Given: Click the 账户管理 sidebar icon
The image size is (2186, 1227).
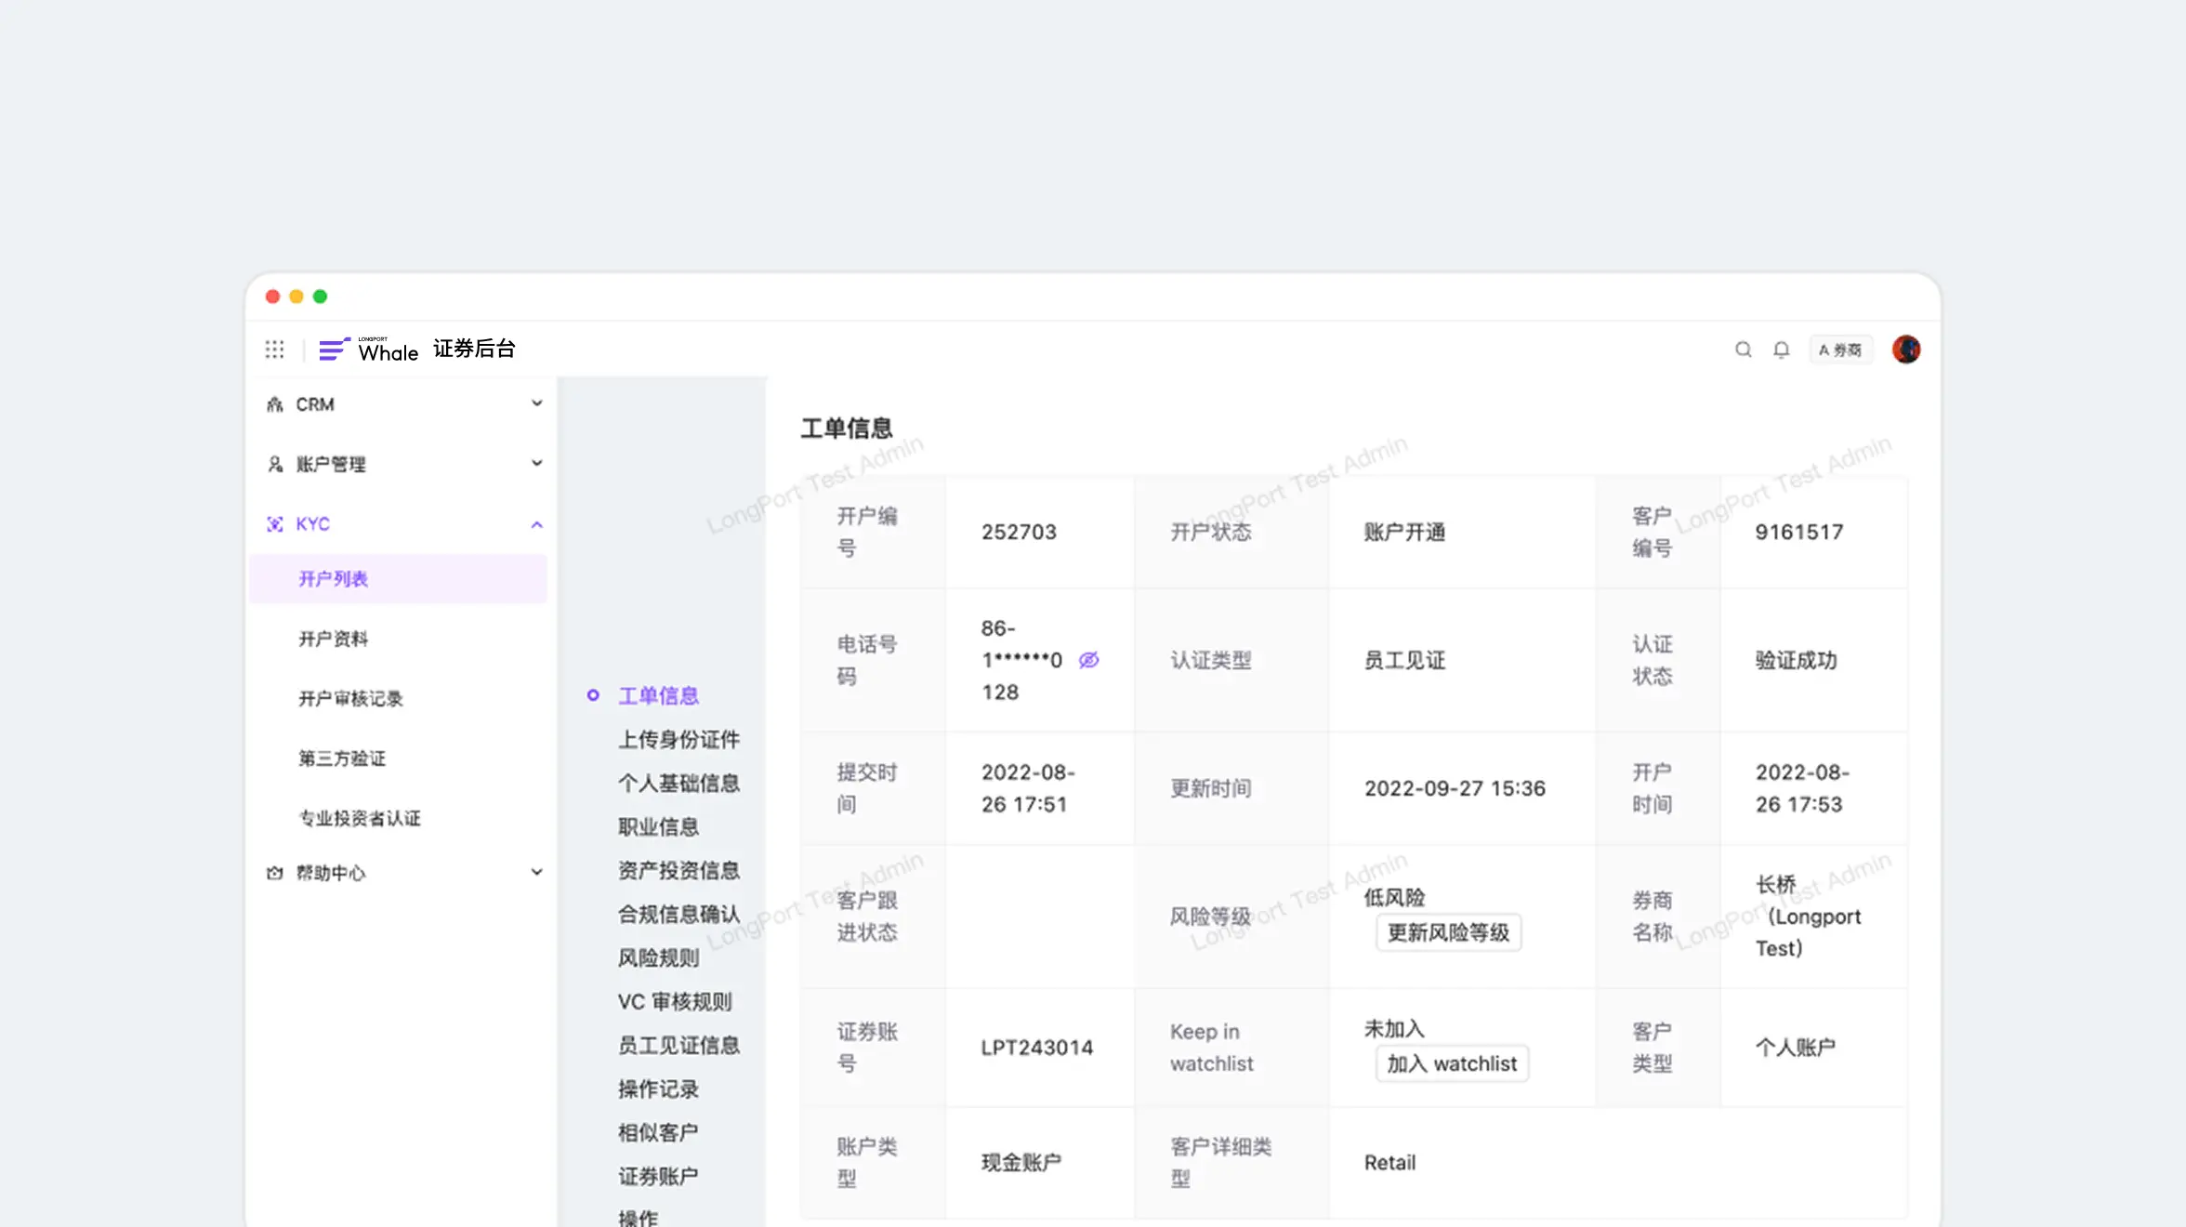Looking at the screenshot, I should click(x=275, y=464).
